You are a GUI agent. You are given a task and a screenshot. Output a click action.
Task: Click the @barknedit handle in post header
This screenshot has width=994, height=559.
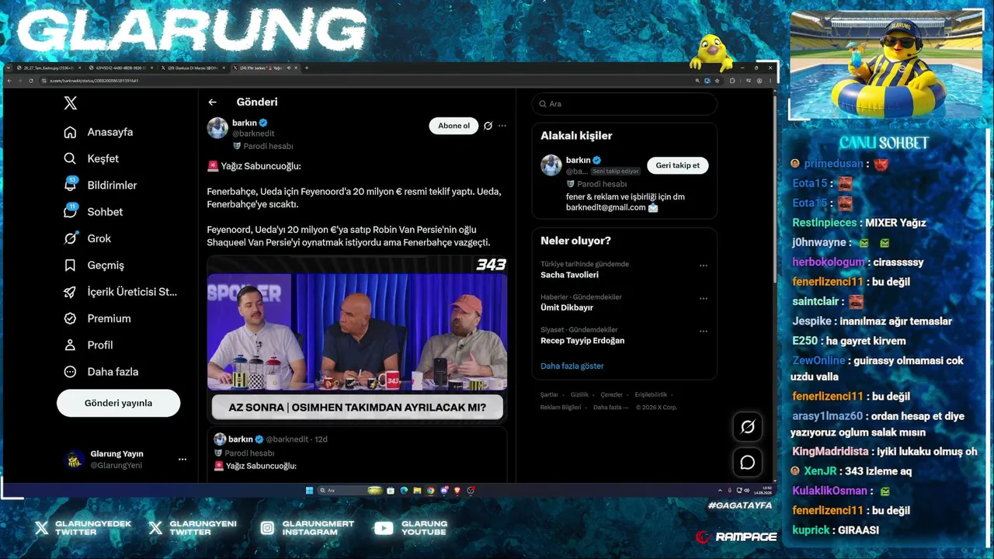(x=253, y=134)
